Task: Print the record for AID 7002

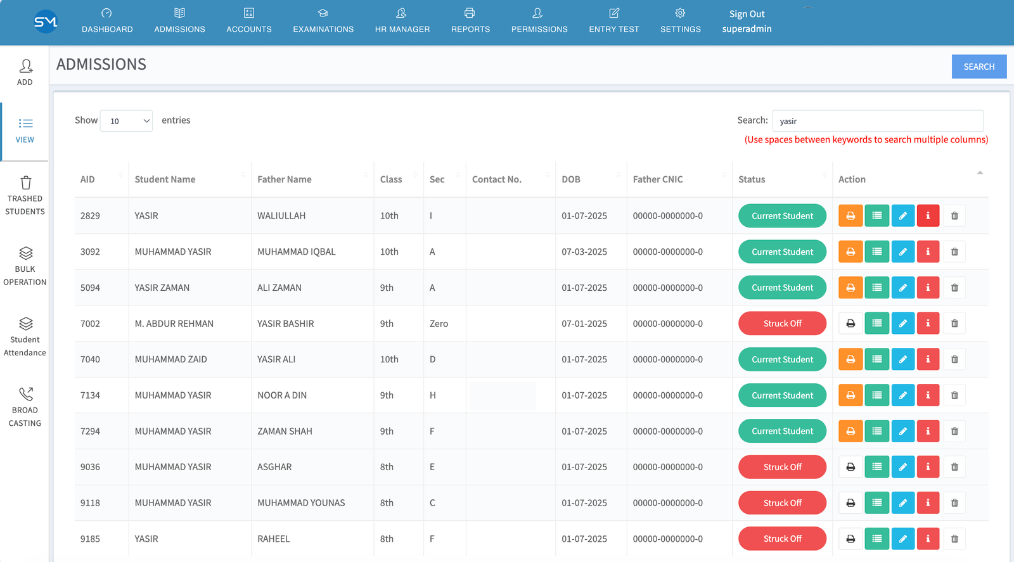Action: pyautogui.click(x=850, y=324)
